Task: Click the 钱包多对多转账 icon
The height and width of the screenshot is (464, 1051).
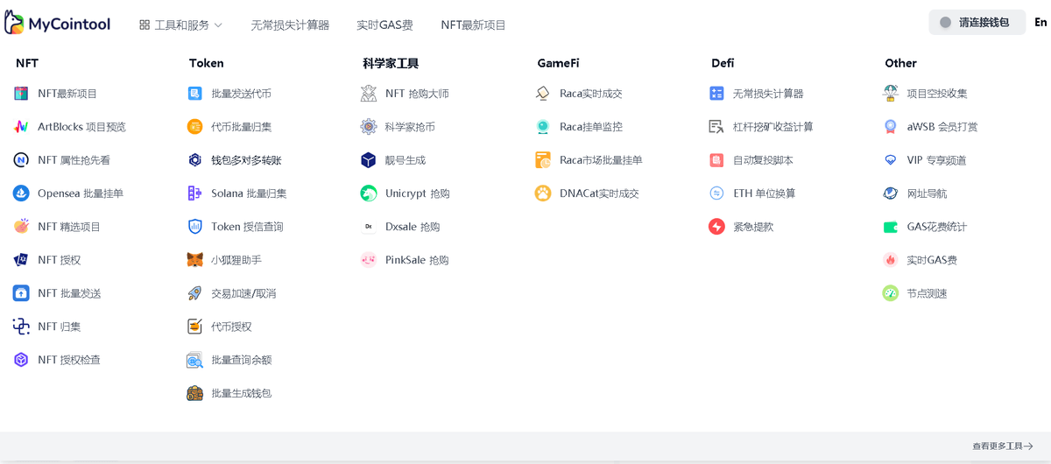Action: [194, 160]
